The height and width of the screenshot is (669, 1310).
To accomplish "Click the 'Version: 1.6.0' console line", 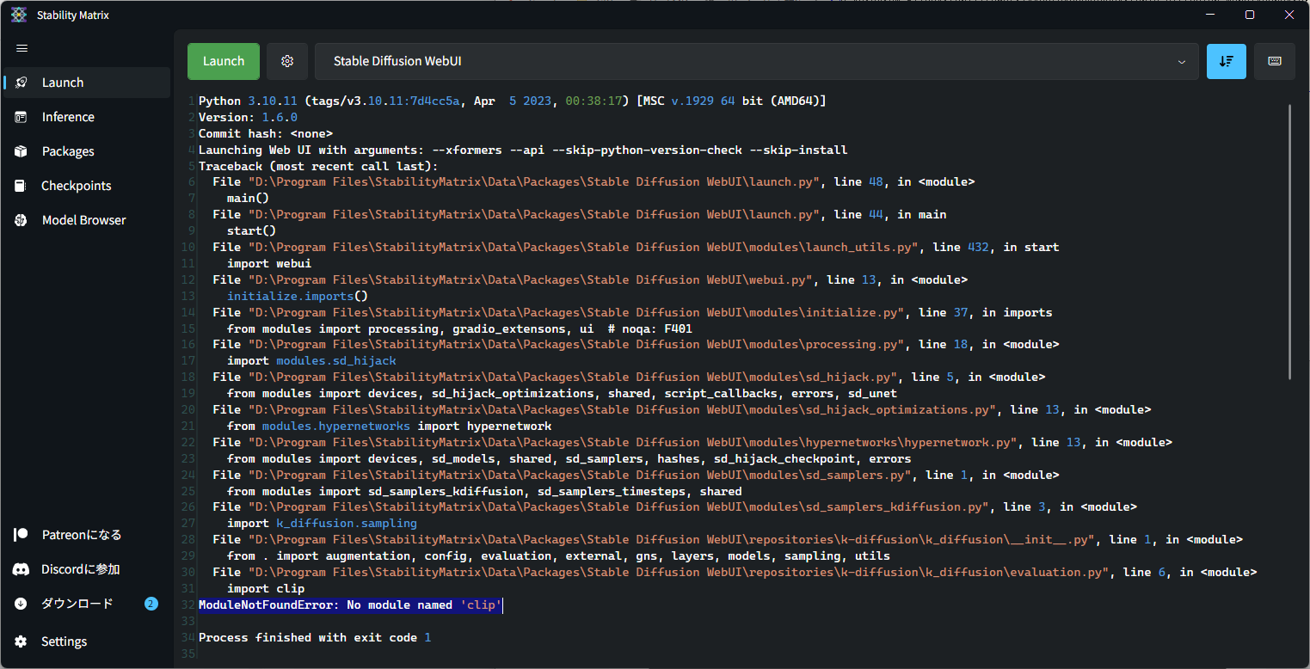I will (x=248, y=118).
